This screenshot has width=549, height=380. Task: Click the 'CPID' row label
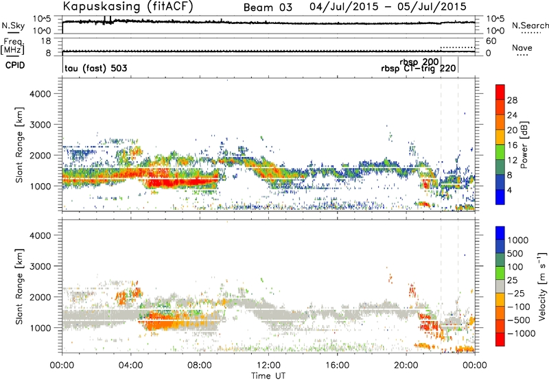15,65
